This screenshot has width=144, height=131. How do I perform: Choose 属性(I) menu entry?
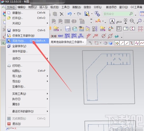coord(28,104)
